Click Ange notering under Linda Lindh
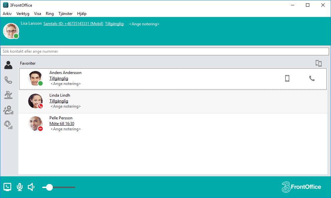 (66, 106)
